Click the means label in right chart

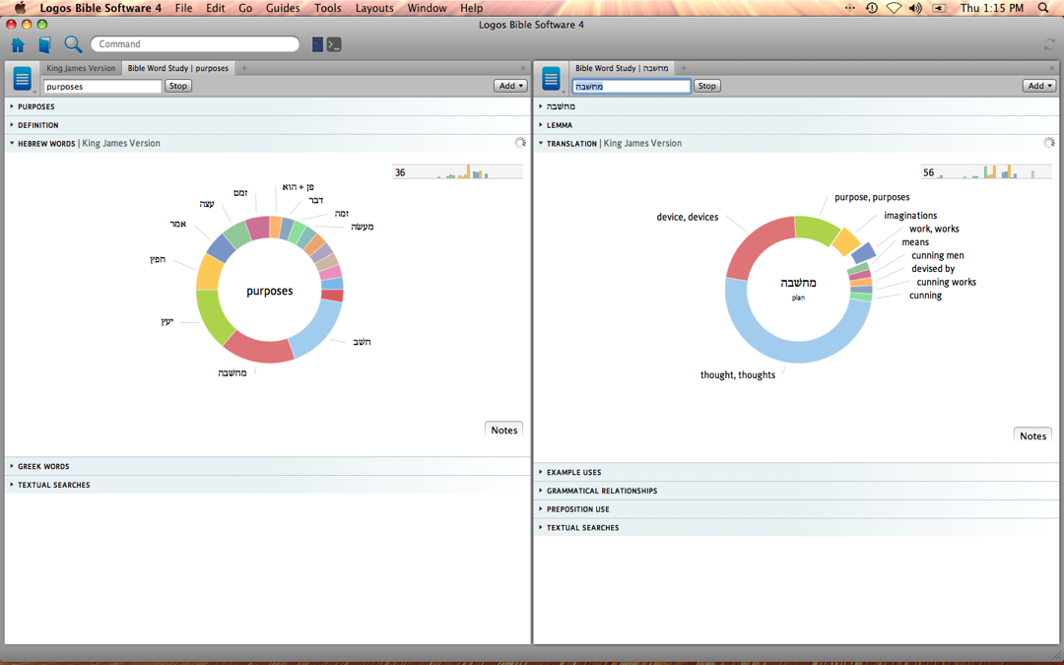[915, 242]
